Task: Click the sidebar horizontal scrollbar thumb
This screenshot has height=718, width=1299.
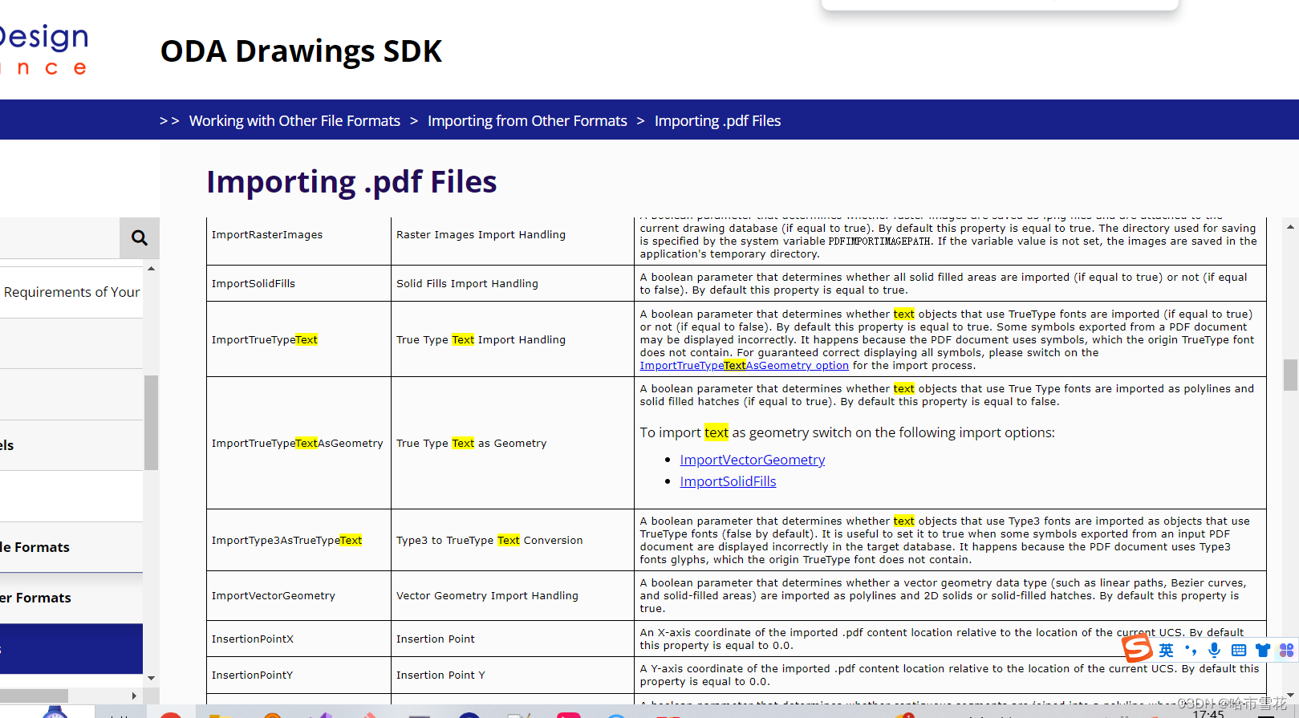Action: point(34,696)
